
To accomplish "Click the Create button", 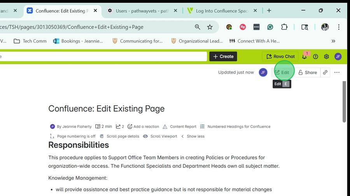I will 223,57.
